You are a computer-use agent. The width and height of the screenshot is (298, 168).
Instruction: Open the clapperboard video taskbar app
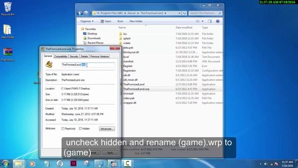tap(114, 164)
